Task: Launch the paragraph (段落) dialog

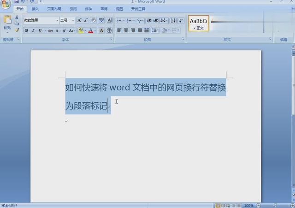Action: click(183, 39)
